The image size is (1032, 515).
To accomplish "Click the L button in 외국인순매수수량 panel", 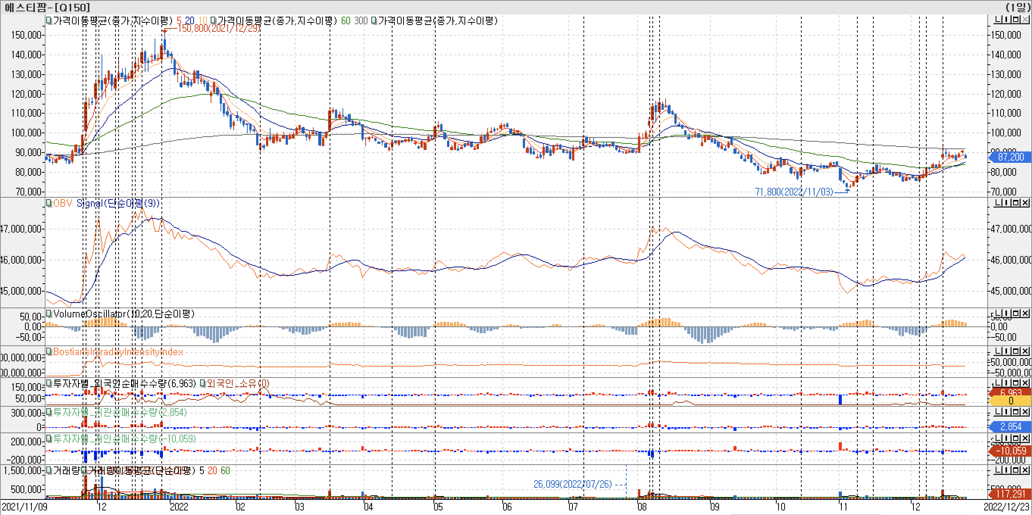I will [998, 383].
